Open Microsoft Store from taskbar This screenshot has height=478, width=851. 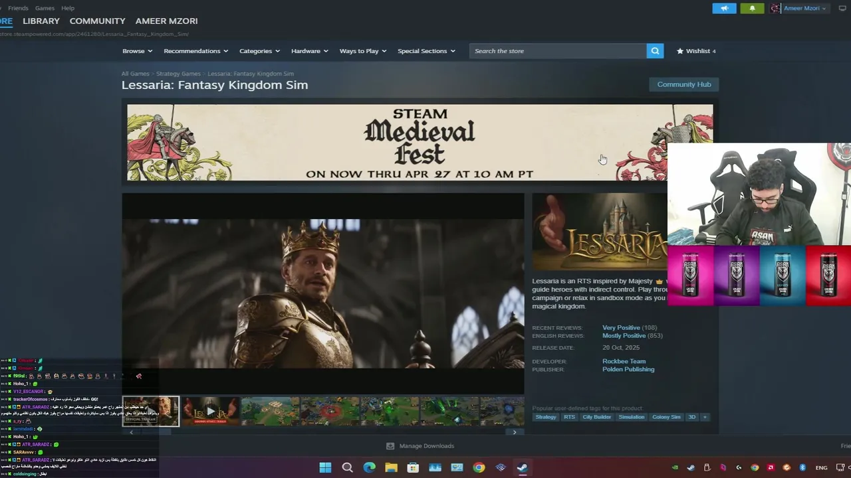click(413, 467)
